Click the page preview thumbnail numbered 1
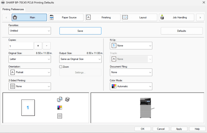The height and width of the screenshot is (133, 207). tap(28, 108)
